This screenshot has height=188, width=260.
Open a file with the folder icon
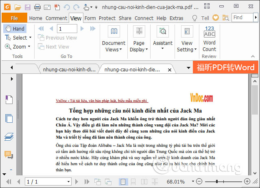[x=17, y=7]
